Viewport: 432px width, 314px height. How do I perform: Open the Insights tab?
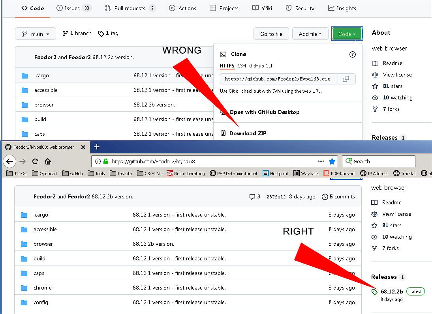[x=342, y=8]
